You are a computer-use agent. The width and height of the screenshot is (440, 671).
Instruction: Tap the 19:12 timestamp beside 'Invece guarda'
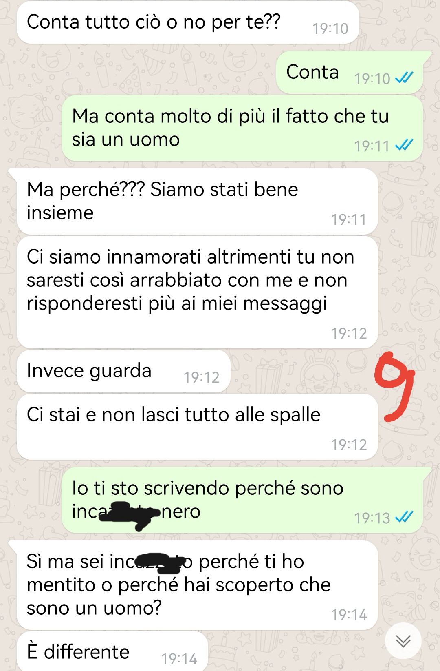202,377
